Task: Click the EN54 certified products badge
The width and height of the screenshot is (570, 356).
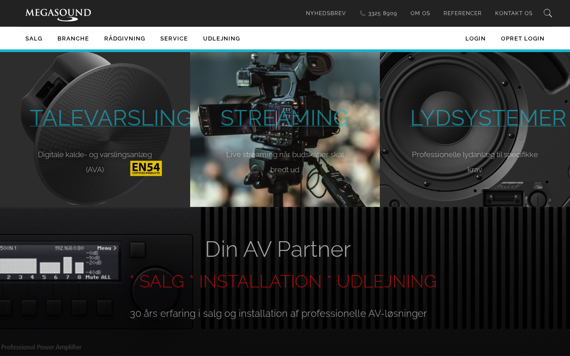Action: pyautogui.click(x=146, y=168)
